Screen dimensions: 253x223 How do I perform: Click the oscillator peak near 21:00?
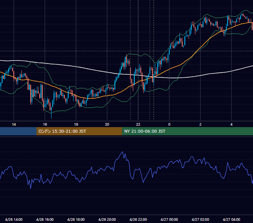pyautogui.click(x=123, y=152)
